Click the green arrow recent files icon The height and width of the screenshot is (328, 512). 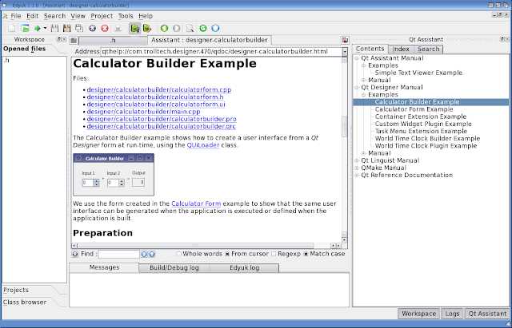[37, 29]
